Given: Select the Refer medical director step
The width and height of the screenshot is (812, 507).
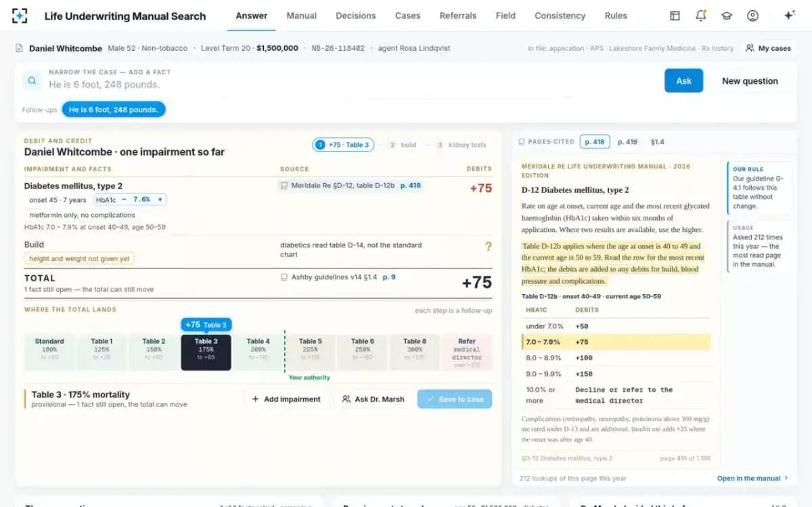Looking at the screenshot, I should pos(467,352).
